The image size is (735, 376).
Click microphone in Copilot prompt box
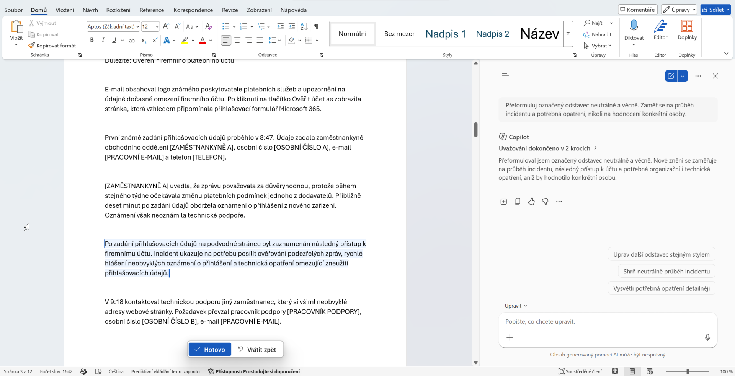(707, 337)
